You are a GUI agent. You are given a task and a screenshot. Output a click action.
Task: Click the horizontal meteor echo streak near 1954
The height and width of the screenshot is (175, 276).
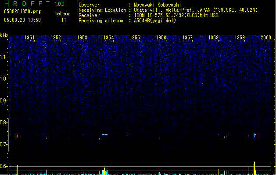(x=104, y=135)
